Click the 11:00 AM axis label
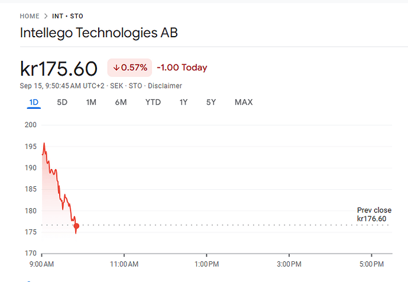 pos(124,264)
